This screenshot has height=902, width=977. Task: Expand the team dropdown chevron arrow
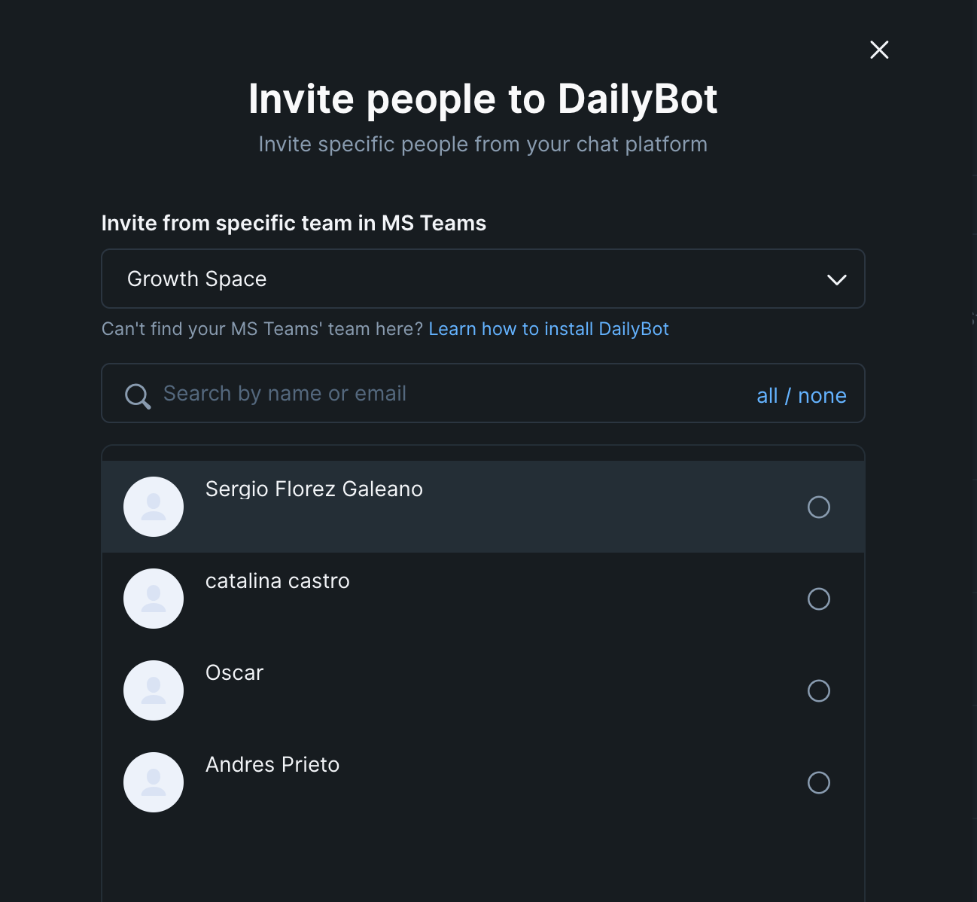pos(837,279)
